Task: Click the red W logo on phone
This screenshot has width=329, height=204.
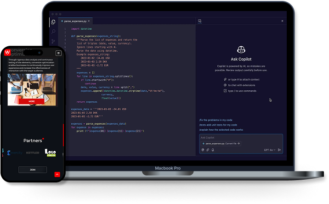Action: point(7,53)
